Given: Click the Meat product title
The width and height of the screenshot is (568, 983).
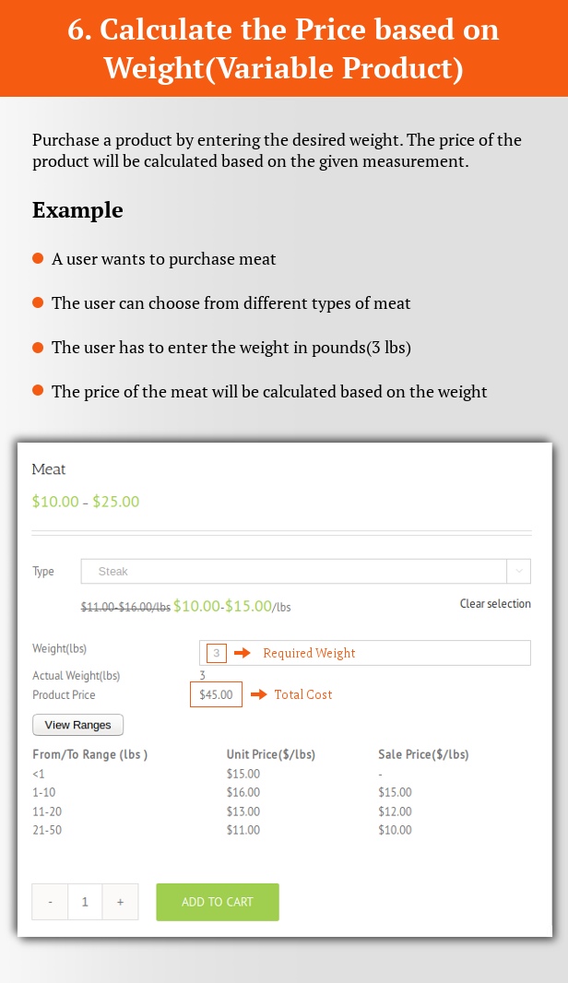Looking at the screenshot, I should click(49, 469).
